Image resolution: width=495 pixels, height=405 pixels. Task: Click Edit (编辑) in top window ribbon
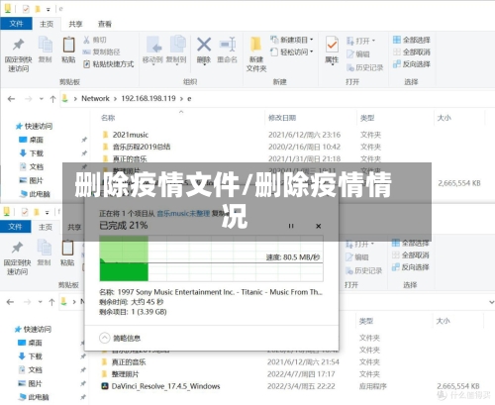point(357,54)
